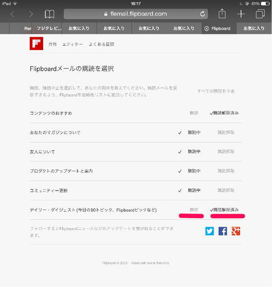Screen dimensions: 272x287
Task: Click the 友人について row label
Action: click(42, 152)
